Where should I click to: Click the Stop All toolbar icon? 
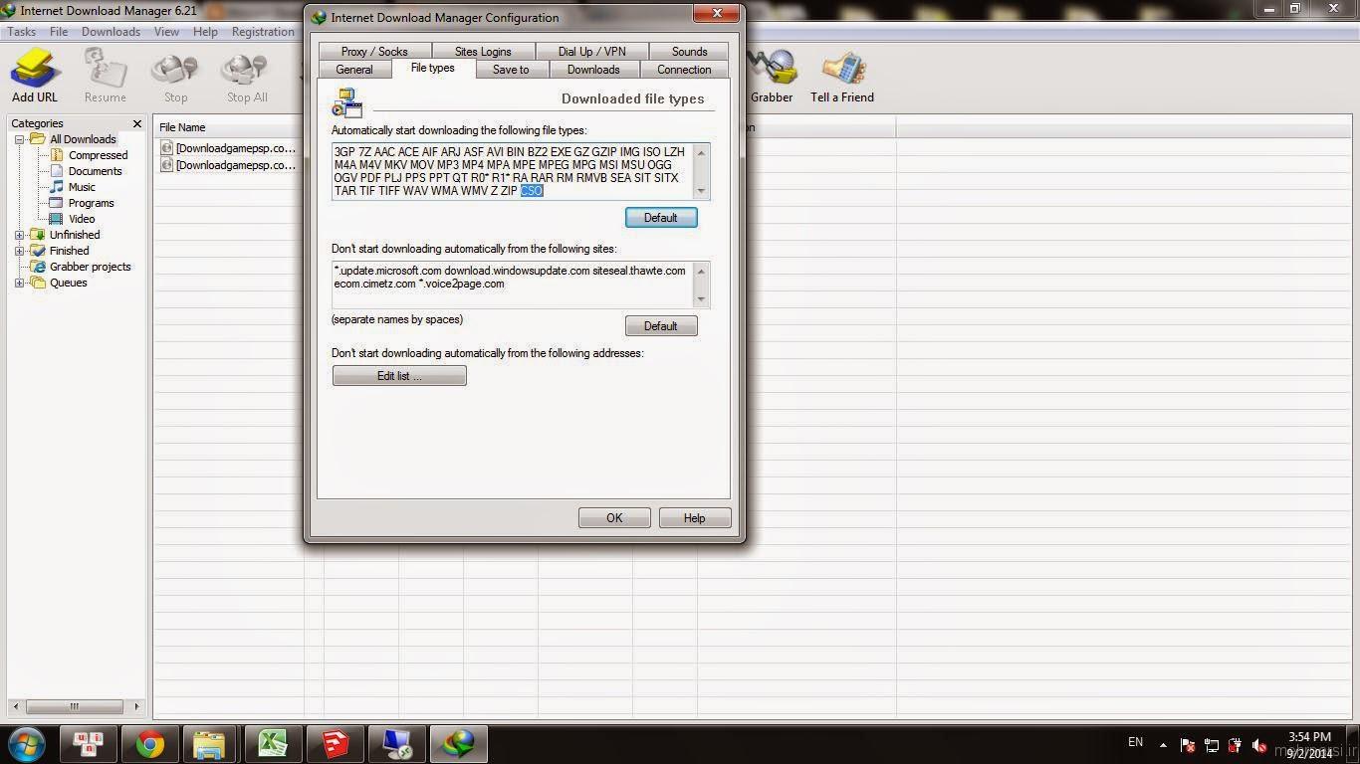pyautogui.click(x=246, y=75)
